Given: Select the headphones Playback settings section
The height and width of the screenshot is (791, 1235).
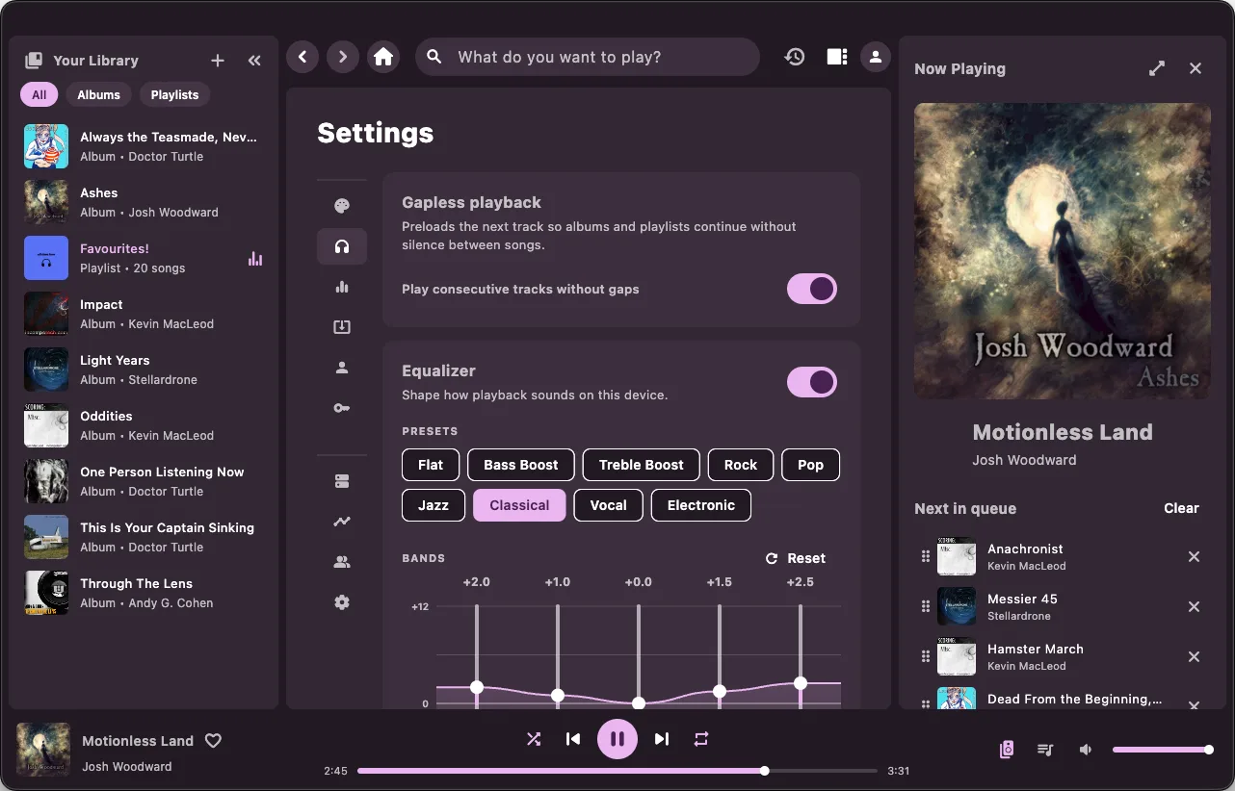Looking at the screenshot, I should tap(341, 246).
